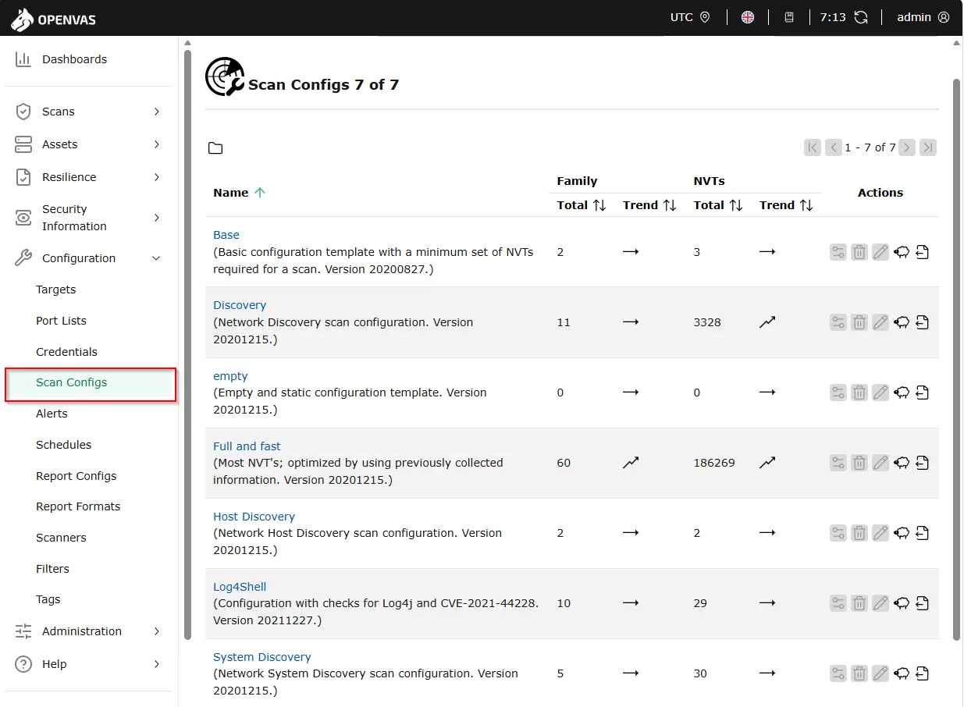Go to the next page of results

click(x=907, y=147)
